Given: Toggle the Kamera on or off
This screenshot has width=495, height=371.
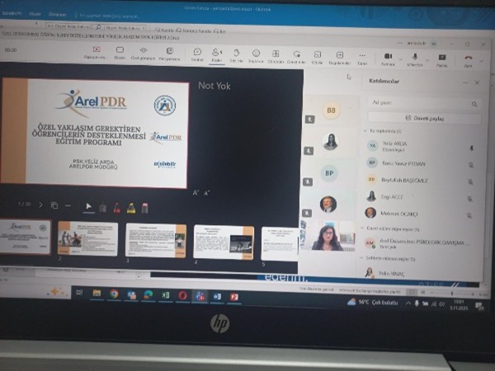Looking at the screenshot, I should point(388,58).
